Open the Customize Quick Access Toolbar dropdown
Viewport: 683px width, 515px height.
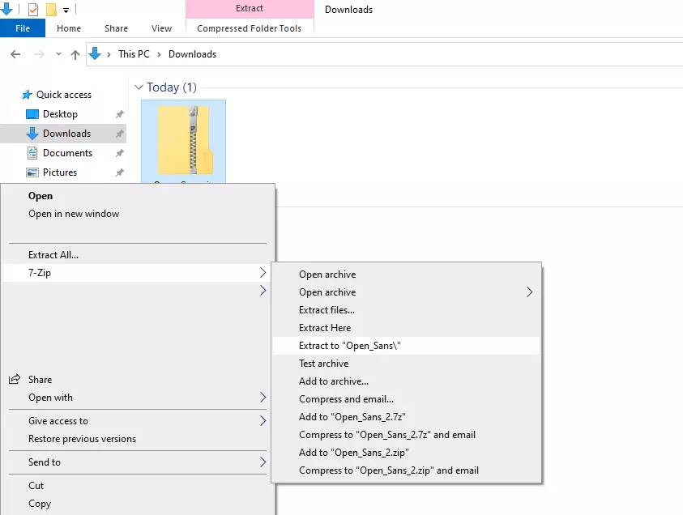66,11
